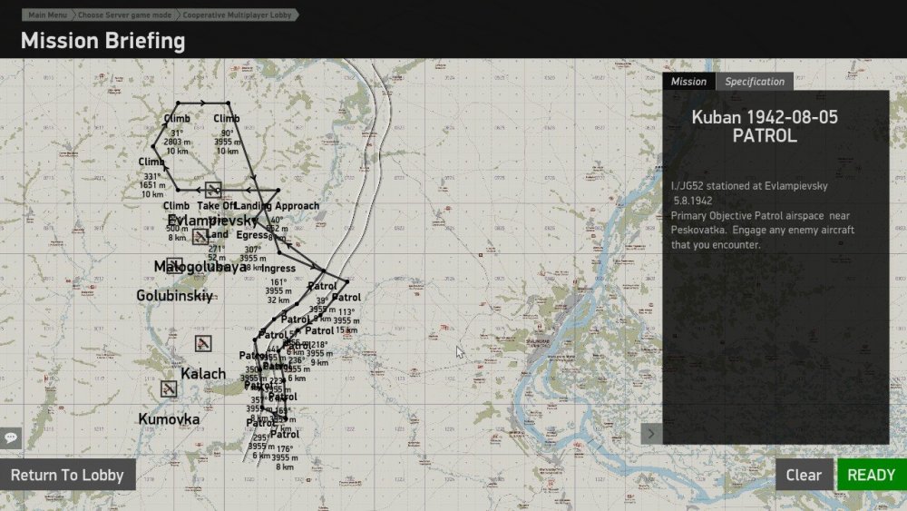Collapse the mission panel with arrow
This screenshot has height=511, width=907.
650,434
